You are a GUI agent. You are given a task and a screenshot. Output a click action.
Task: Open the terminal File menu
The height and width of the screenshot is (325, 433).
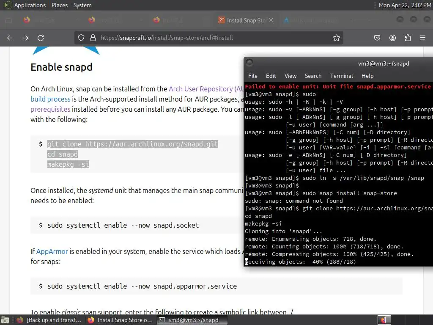click(253, 76)
